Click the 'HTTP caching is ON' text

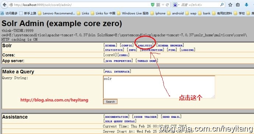[20, 39]
